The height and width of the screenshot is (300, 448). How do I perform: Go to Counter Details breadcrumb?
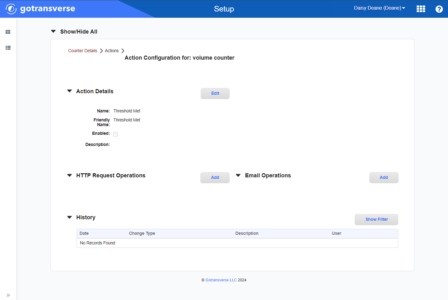click(x=83, y=51)
